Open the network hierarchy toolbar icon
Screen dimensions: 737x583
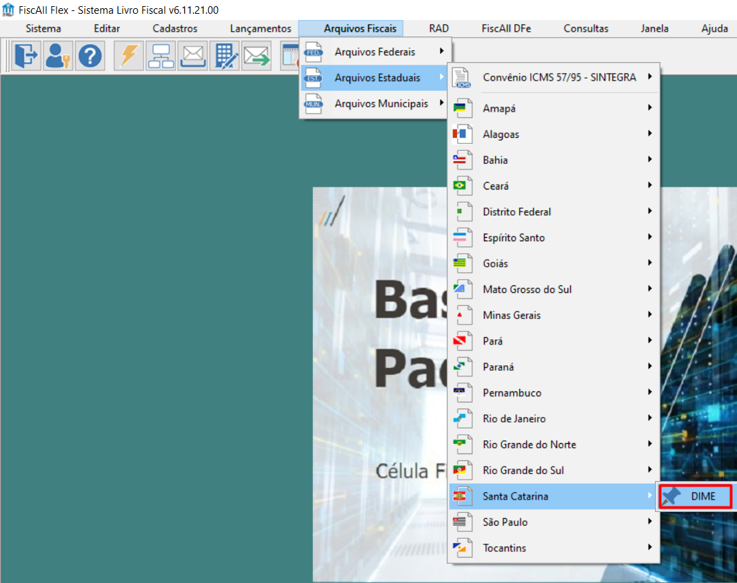click(x=161, y=56)
